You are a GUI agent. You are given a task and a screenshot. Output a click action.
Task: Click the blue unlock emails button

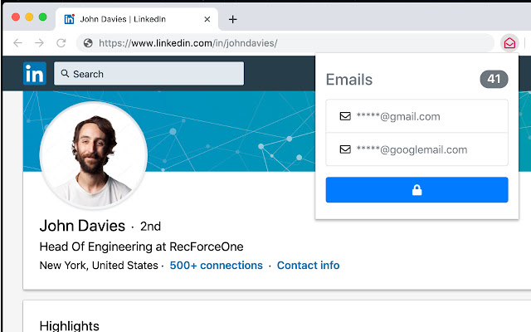tap(417, 190)
